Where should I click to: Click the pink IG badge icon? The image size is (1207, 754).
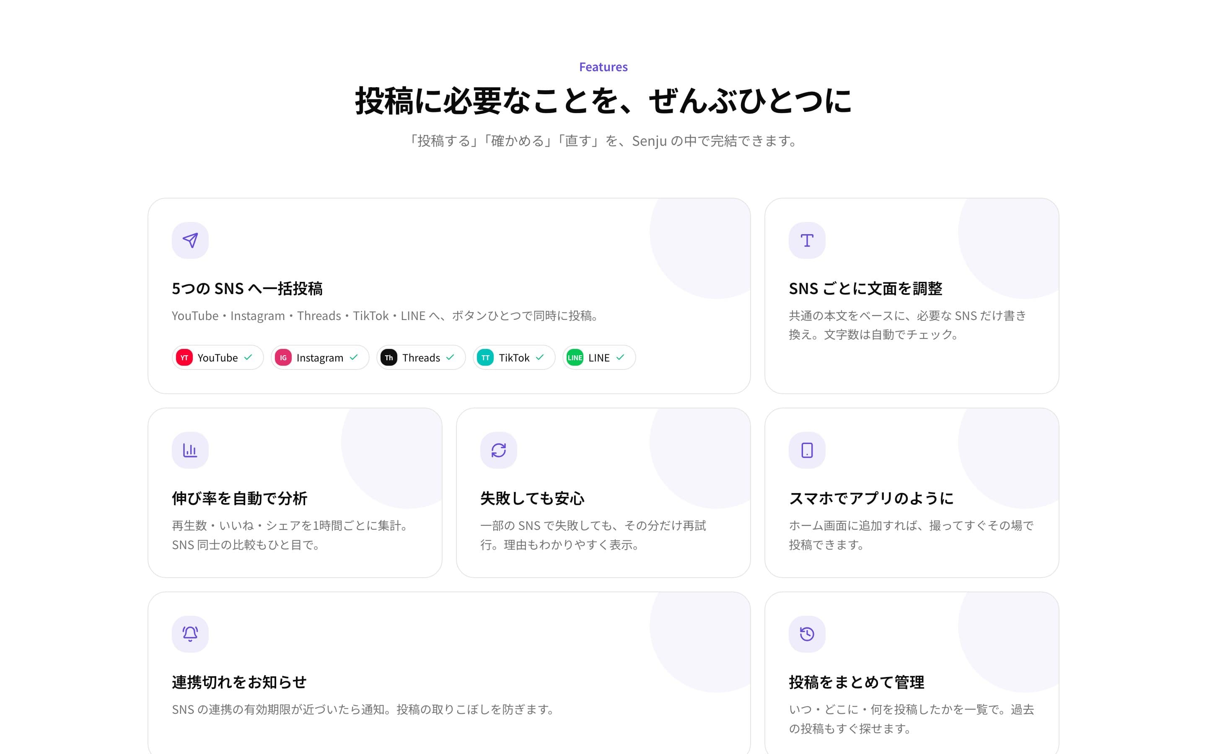pyautogui.click(x=283, y=358)
